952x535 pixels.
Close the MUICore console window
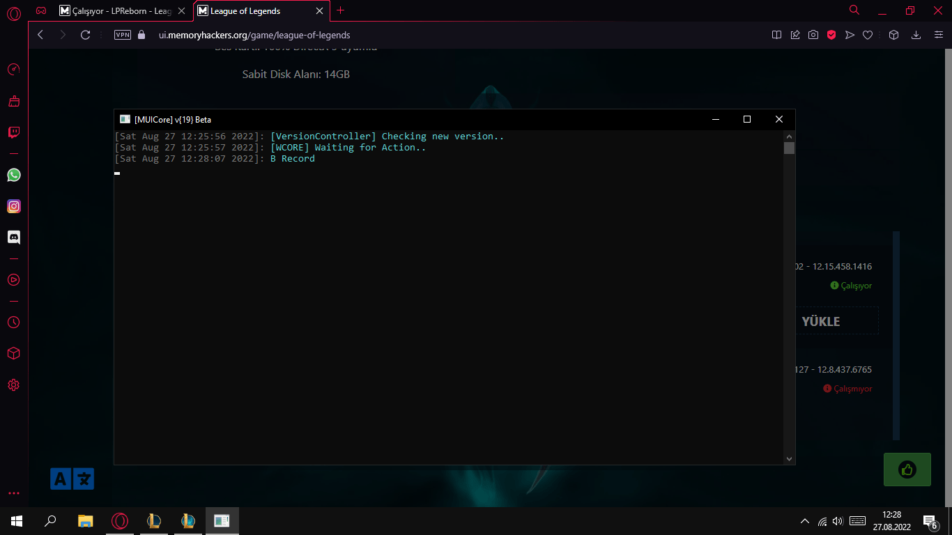tap(779, 119)
